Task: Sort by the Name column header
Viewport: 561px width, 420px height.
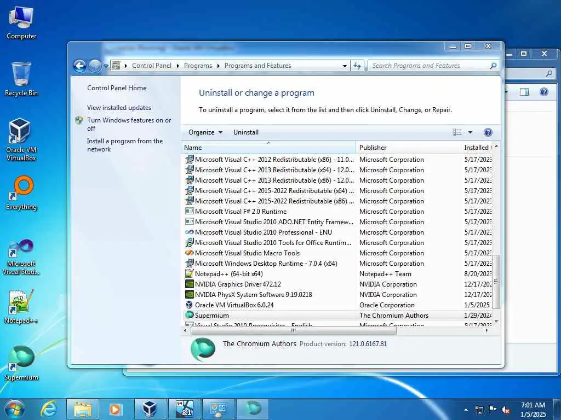Action: 268,148
